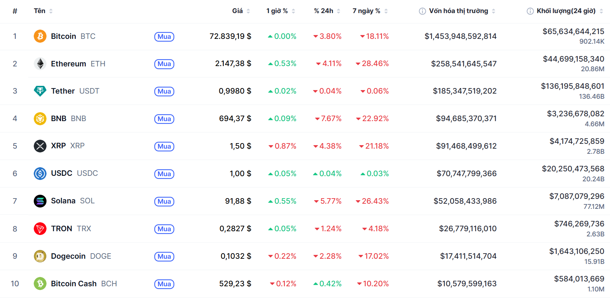Click Ethereum price 2.147,38 $

click(x=233, y=63)
